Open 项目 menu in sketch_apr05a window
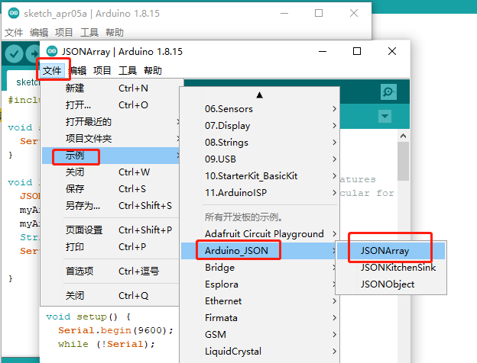The image size is (477, 363). [x=64, y=32]
